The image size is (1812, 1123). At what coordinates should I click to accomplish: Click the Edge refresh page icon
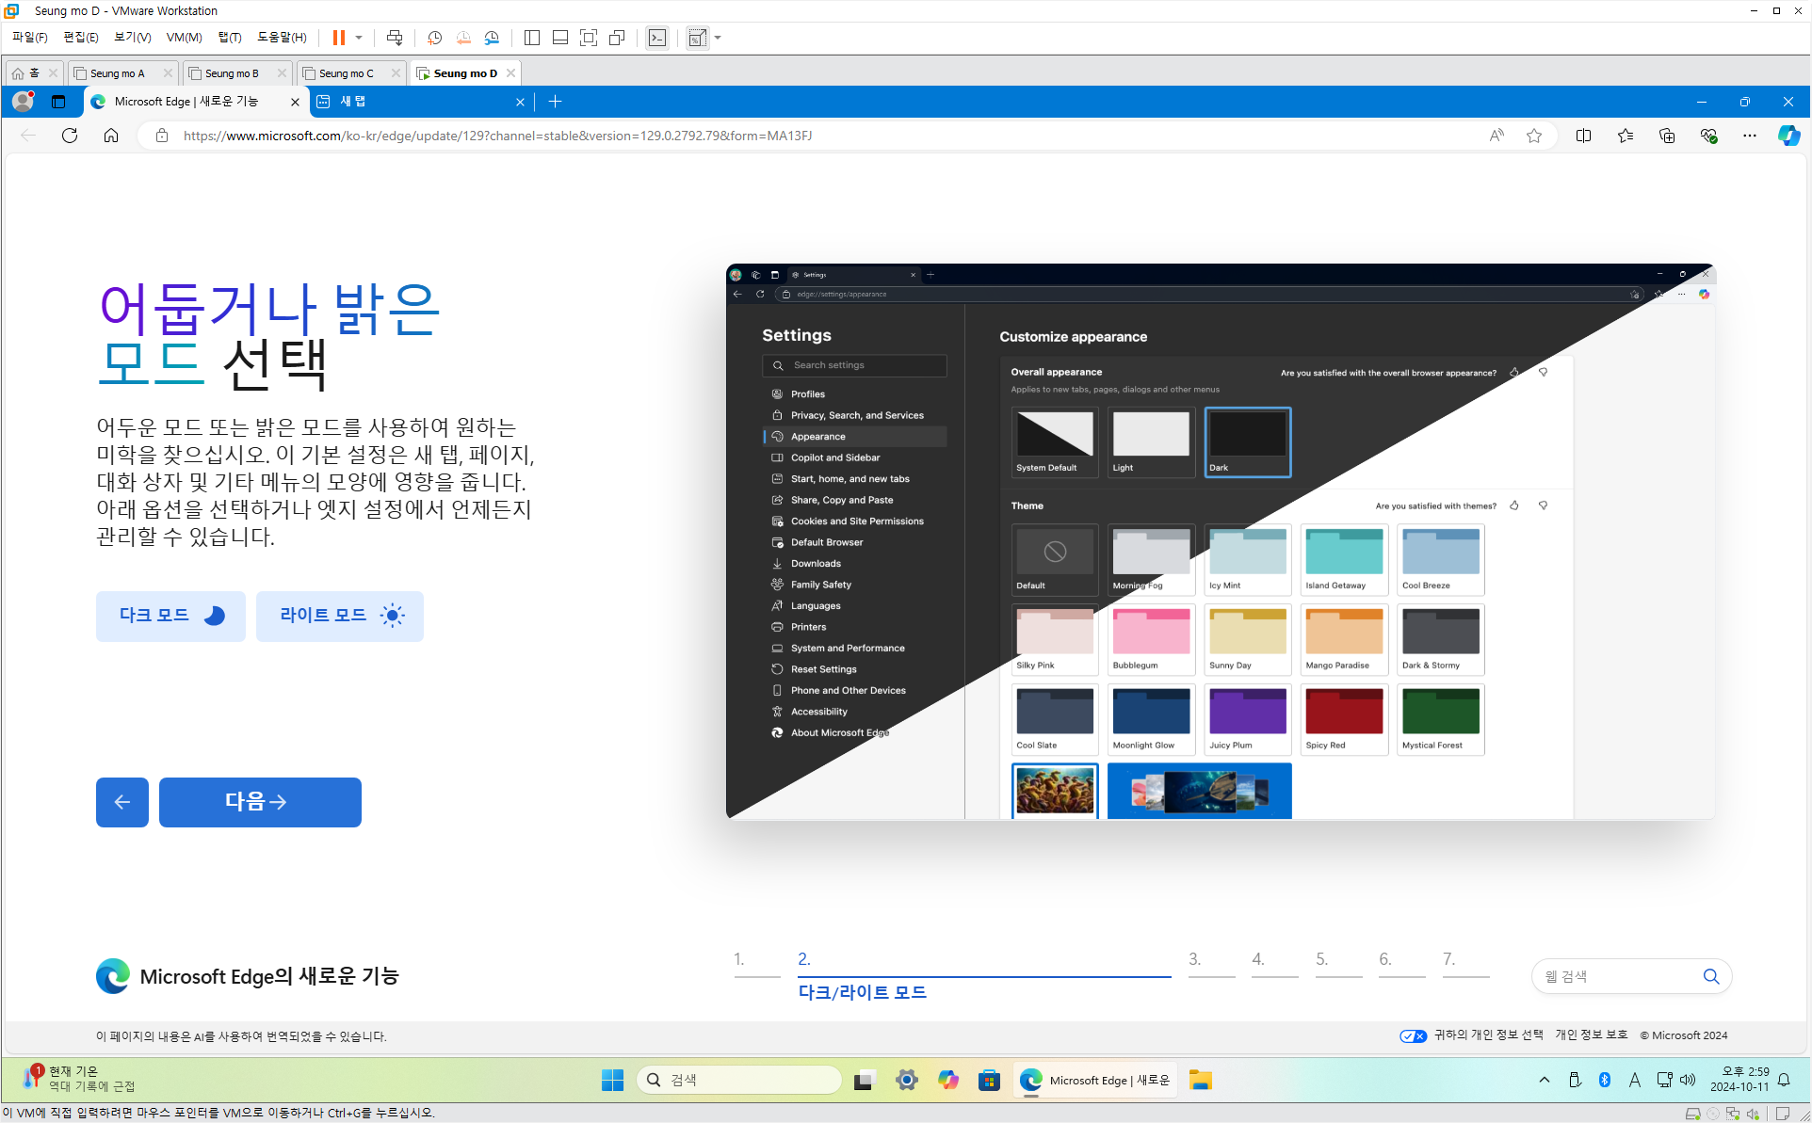pyautogui.click(x=70, y=136)
